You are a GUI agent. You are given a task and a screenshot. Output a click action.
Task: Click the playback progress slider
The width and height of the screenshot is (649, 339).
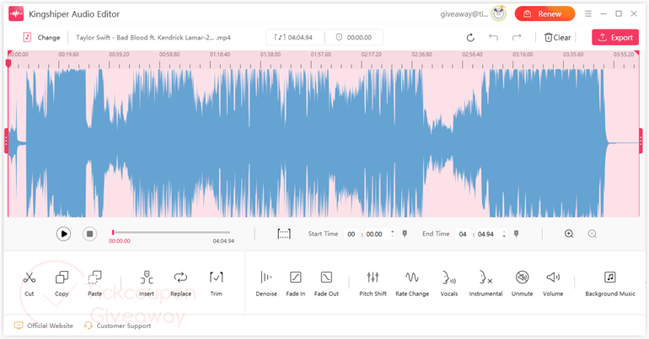pyautogui.click(x=170, y=232)
